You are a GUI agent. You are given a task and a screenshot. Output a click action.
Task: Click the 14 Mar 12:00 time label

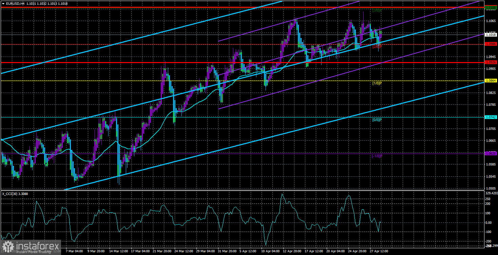pos(119,251)
